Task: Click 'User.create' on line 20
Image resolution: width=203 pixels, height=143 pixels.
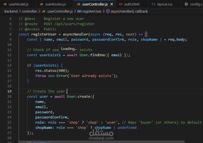Action: [79, 97]
